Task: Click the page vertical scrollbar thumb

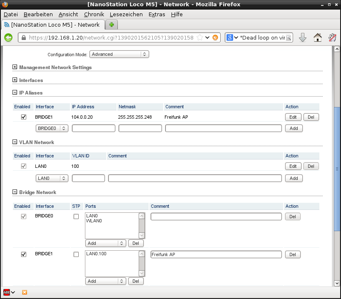Action: pyautogui.click(x=336, y=169)
